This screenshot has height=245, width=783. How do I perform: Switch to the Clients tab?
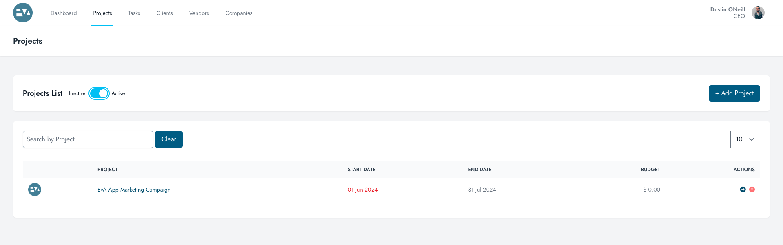click(165, 13)
